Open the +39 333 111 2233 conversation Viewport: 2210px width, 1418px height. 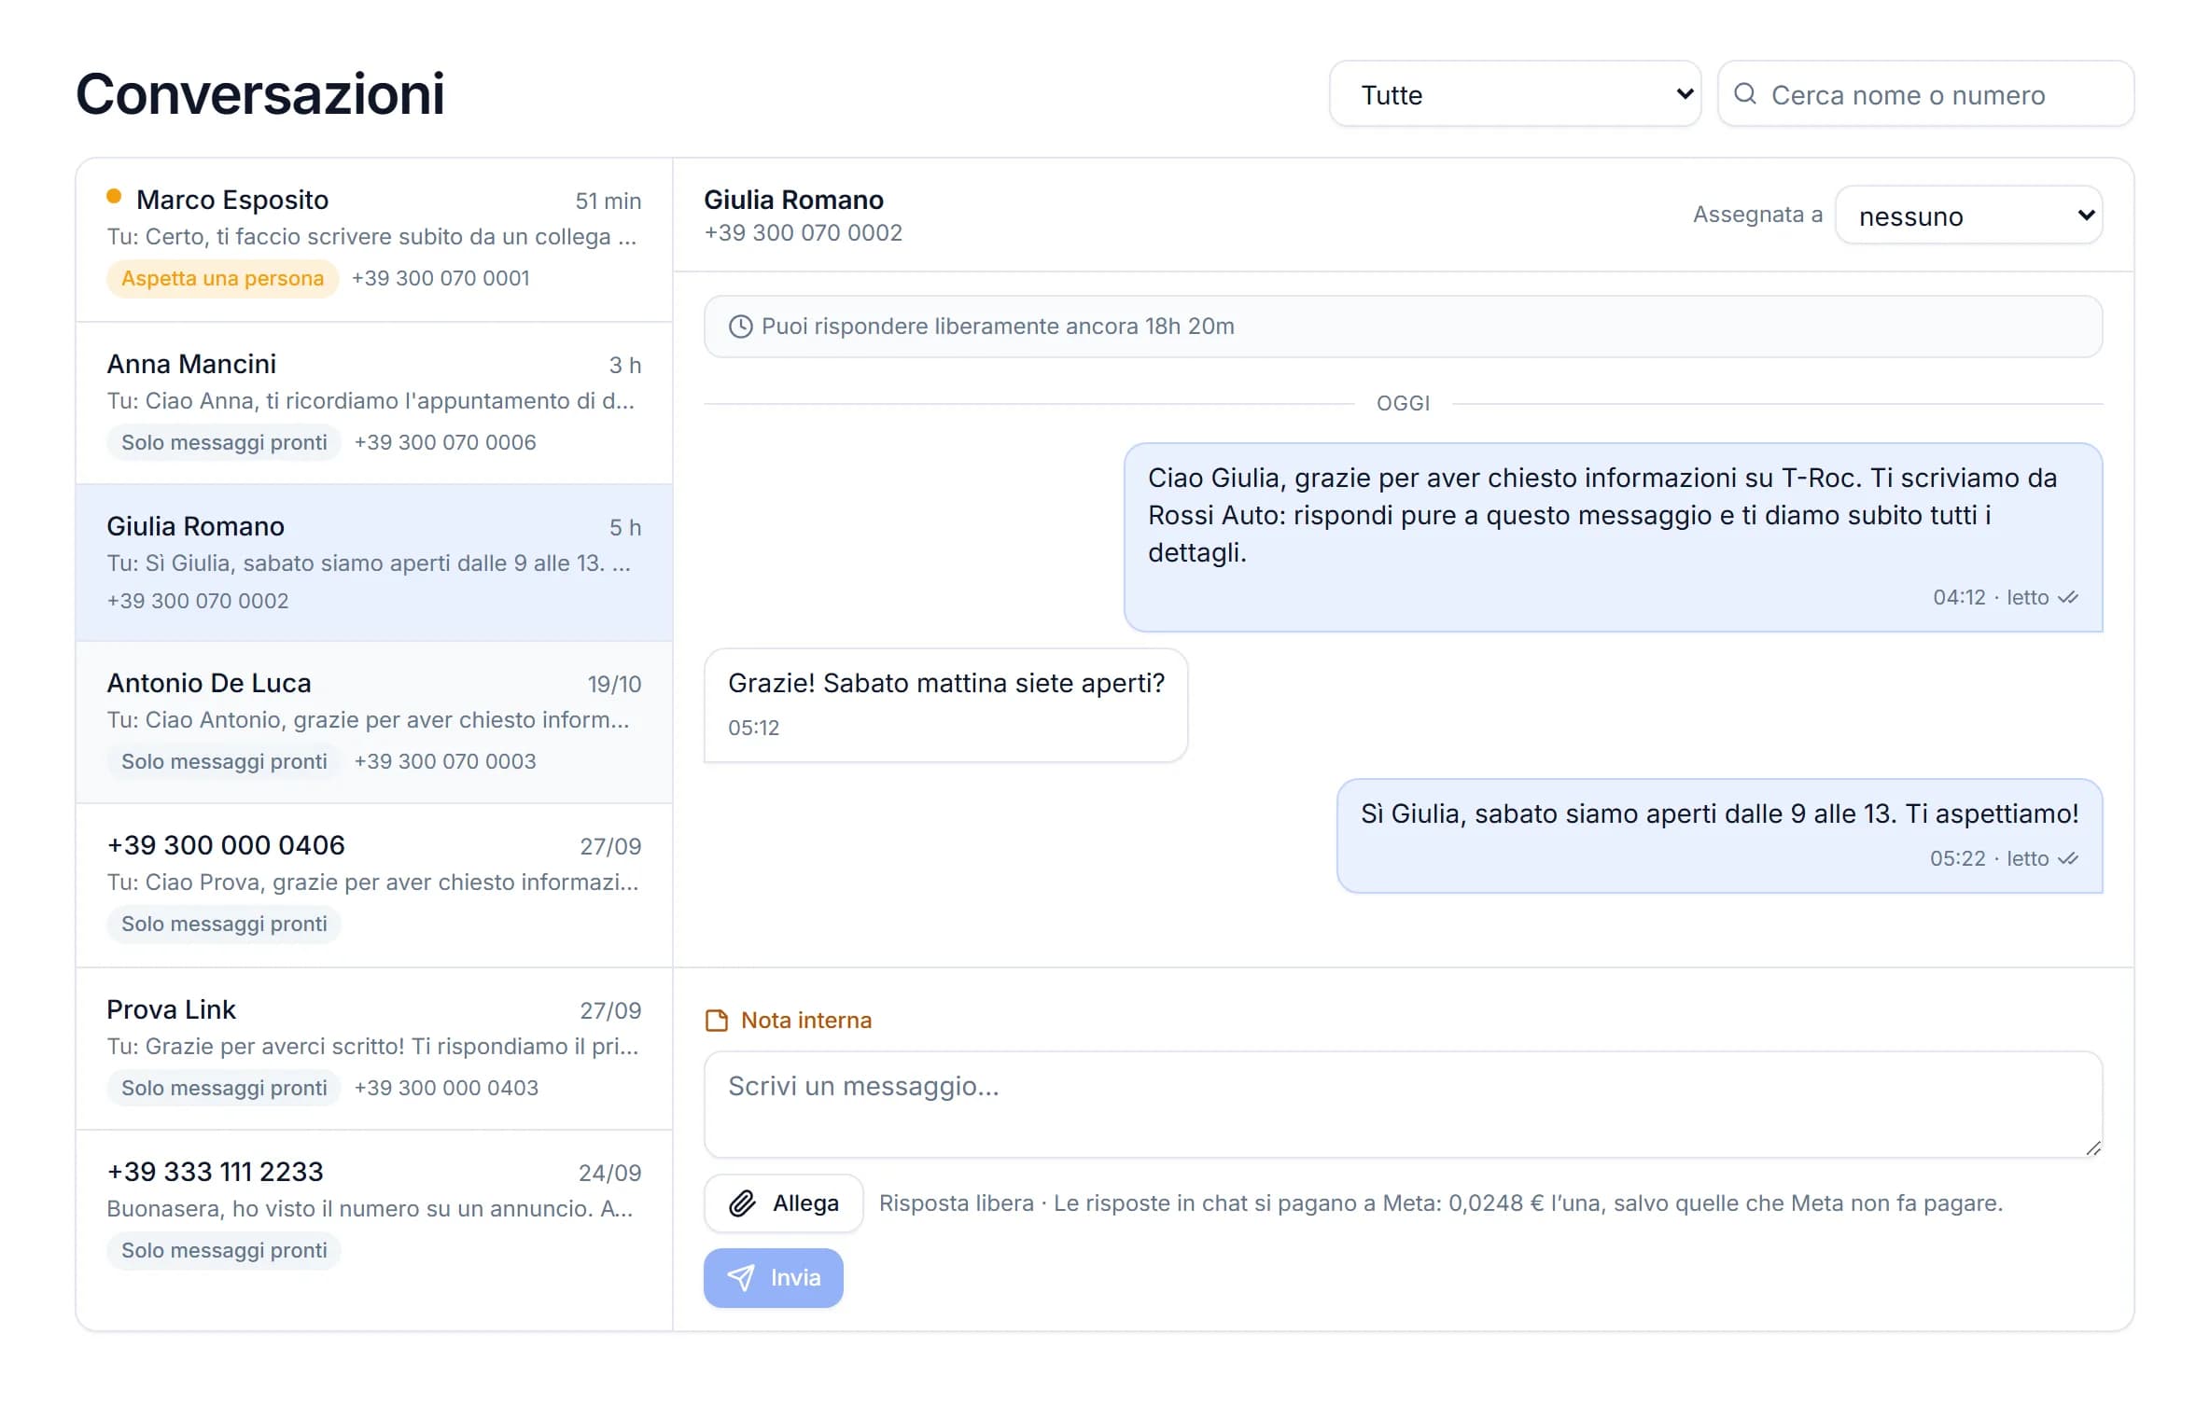pos(373,1213)
